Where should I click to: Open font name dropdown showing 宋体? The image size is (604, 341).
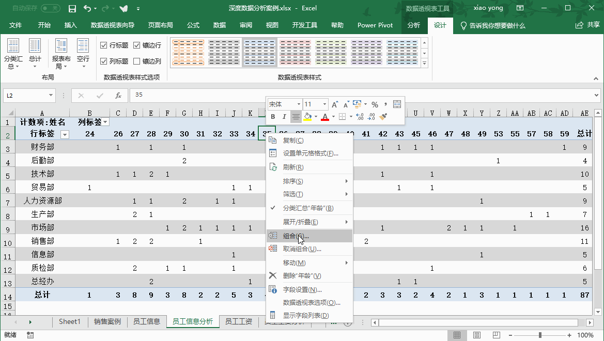coord(299,104)
